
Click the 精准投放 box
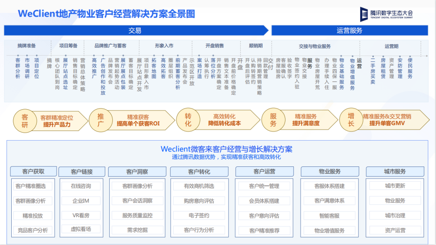coord(33,216)
